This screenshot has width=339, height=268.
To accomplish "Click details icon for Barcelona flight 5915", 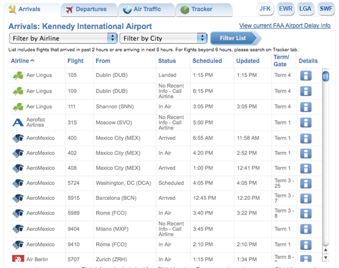I will click(306, 198).
